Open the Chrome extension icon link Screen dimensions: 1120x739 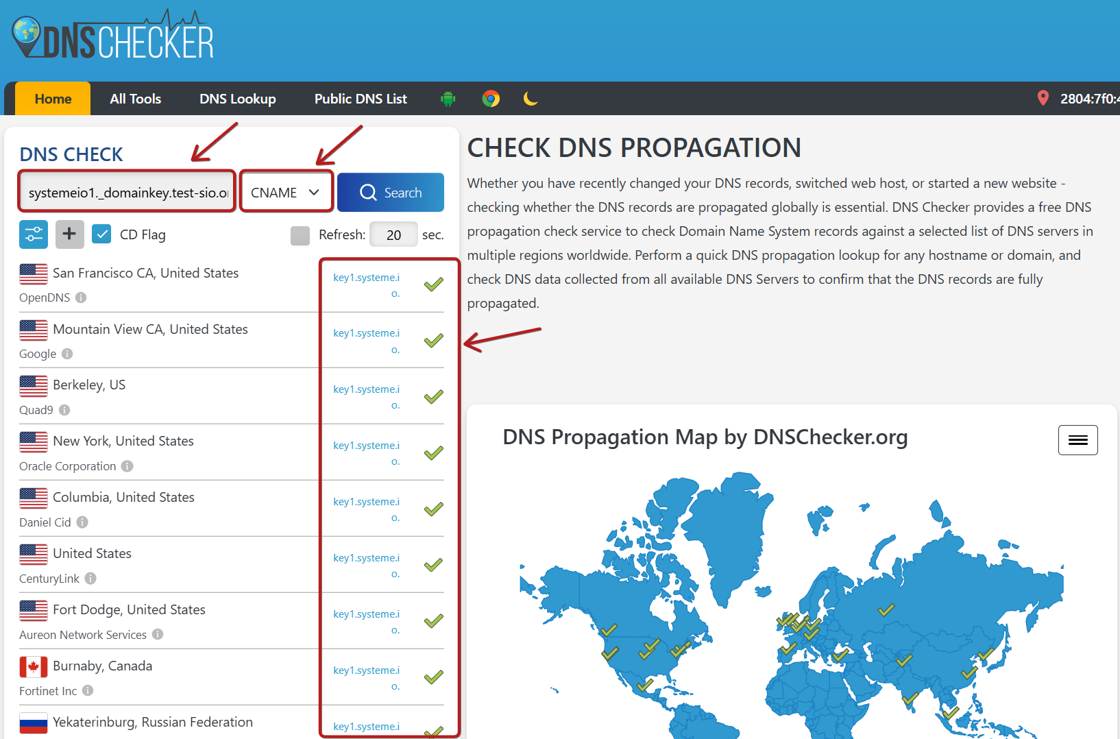(491, 99)
